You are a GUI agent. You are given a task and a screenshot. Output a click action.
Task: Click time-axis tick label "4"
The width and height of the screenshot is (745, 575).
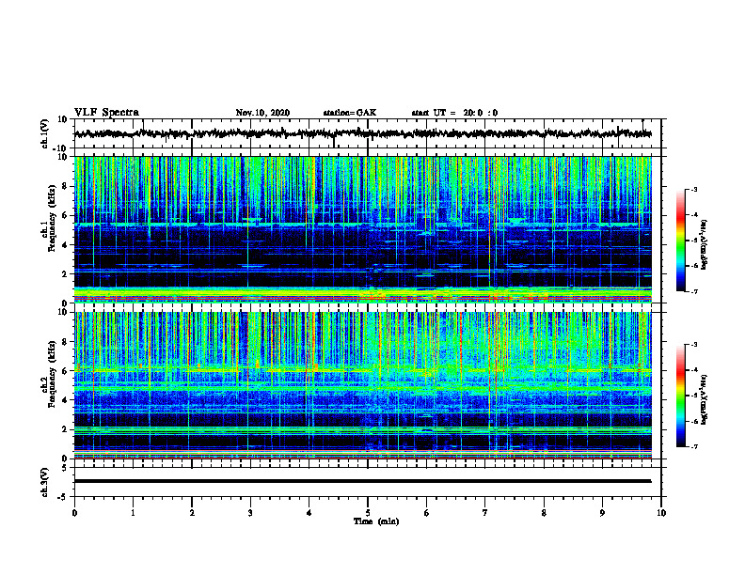(x=309, y=513)
